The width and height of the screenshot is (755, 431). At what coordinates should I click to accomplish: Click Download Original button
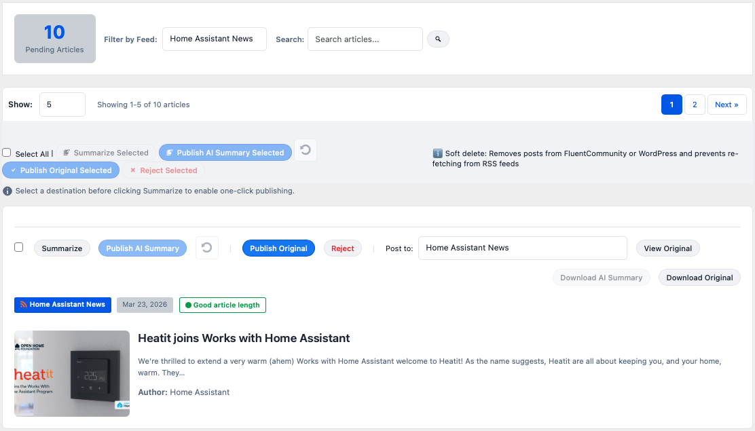click(x=699, y=278)
